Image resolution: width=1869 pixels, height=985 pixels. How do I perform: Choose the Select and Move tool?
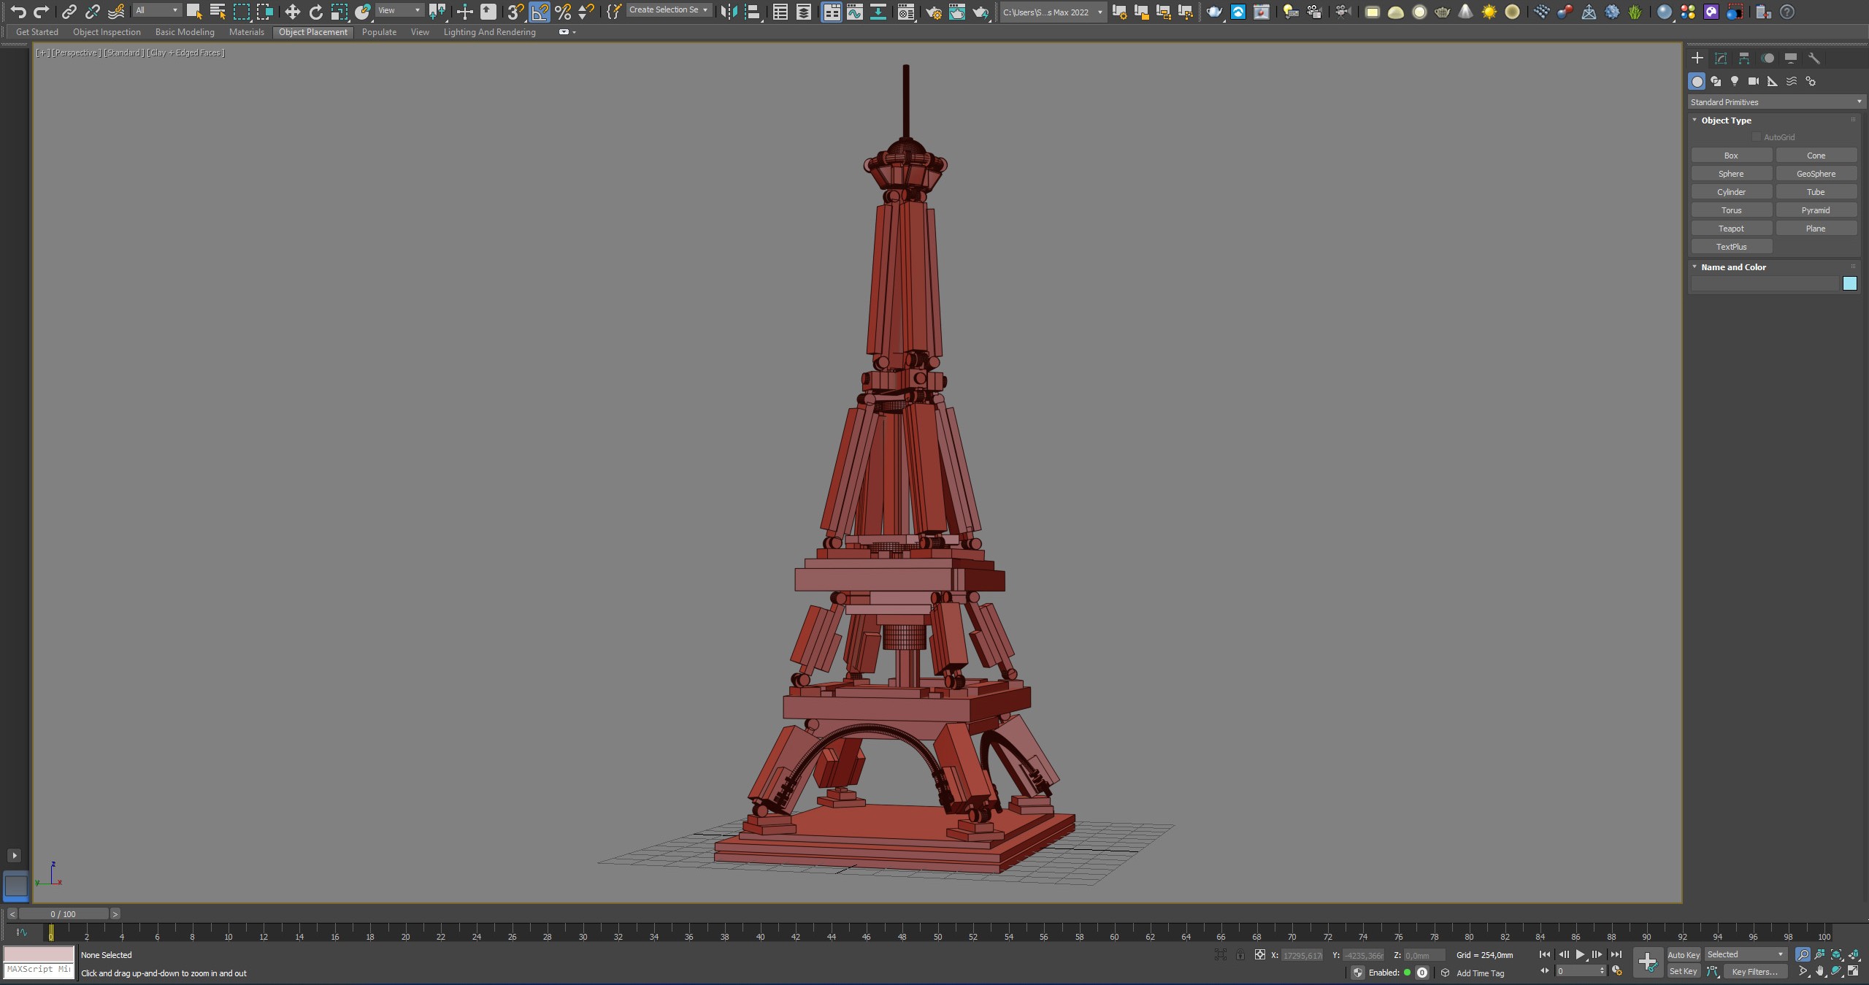tap(293, 12)
